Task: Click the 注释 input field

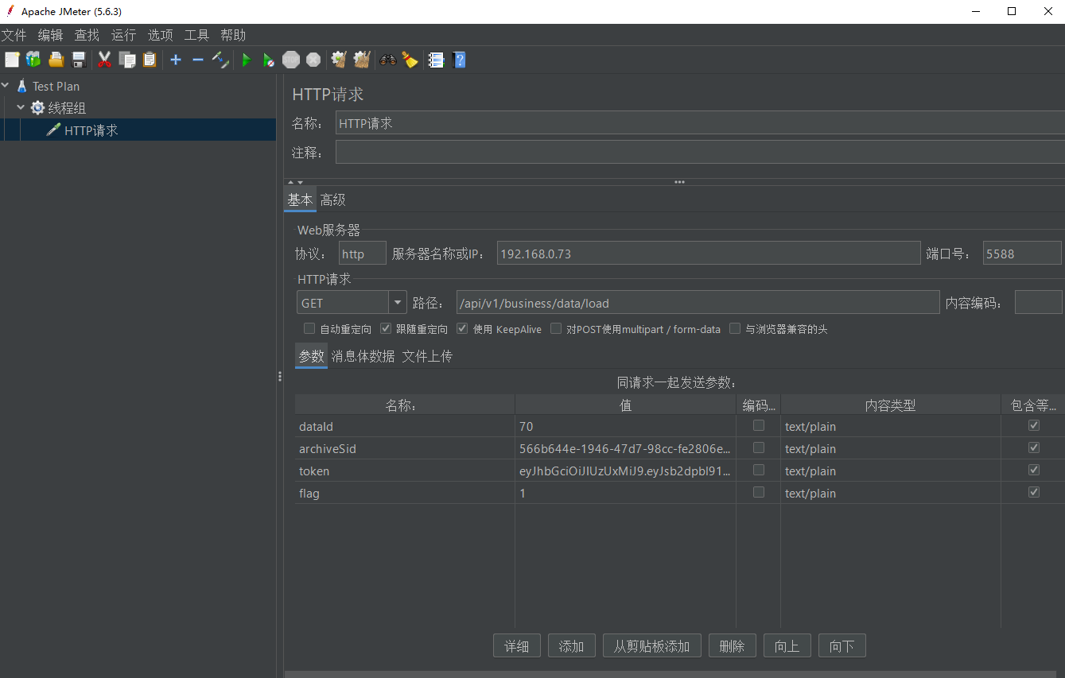Action: tap(700, 152)
